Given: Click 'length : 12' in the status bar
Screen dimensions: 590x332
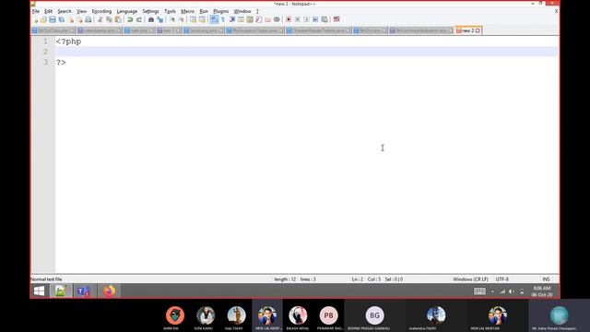Looking at the screenshot, I should 285,279.
